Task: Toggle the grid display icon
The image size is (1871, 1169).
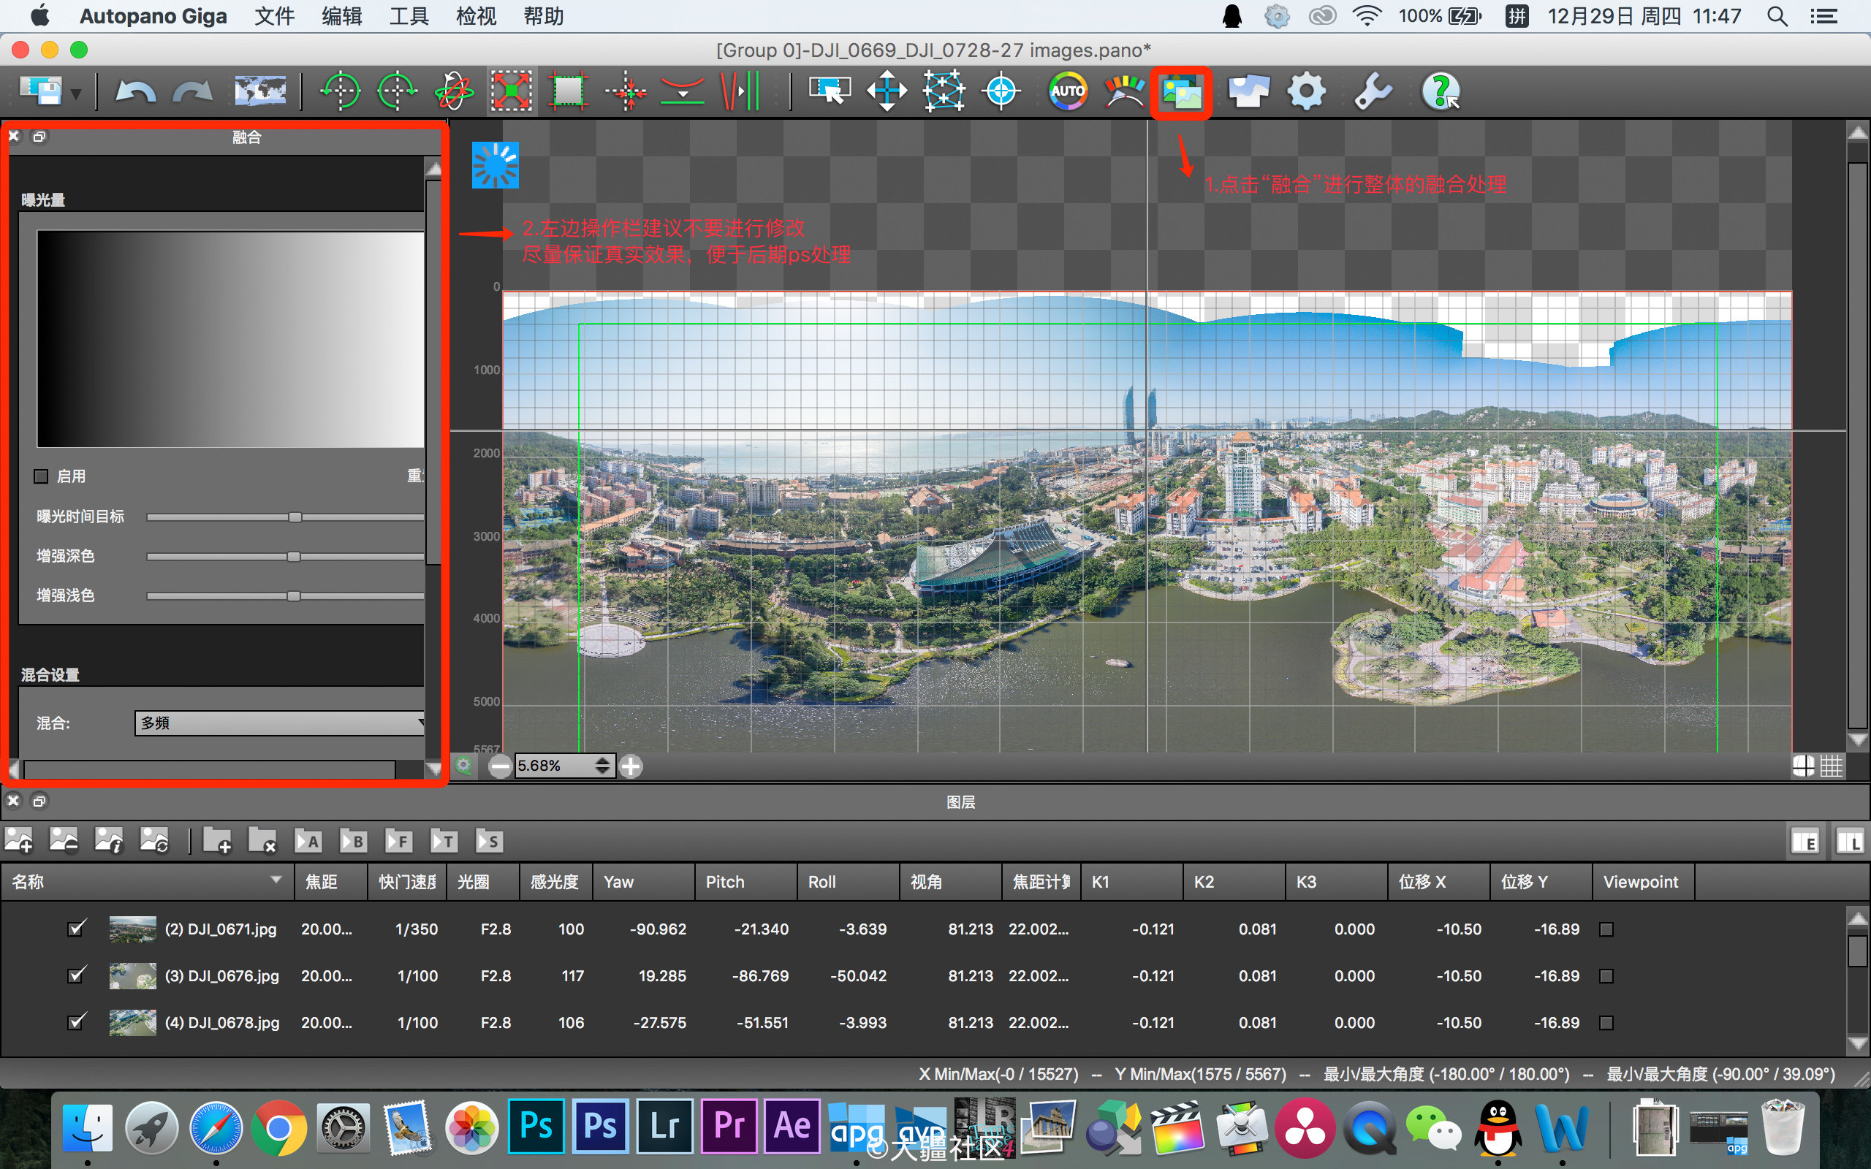Action: [x=1831, y=766]
